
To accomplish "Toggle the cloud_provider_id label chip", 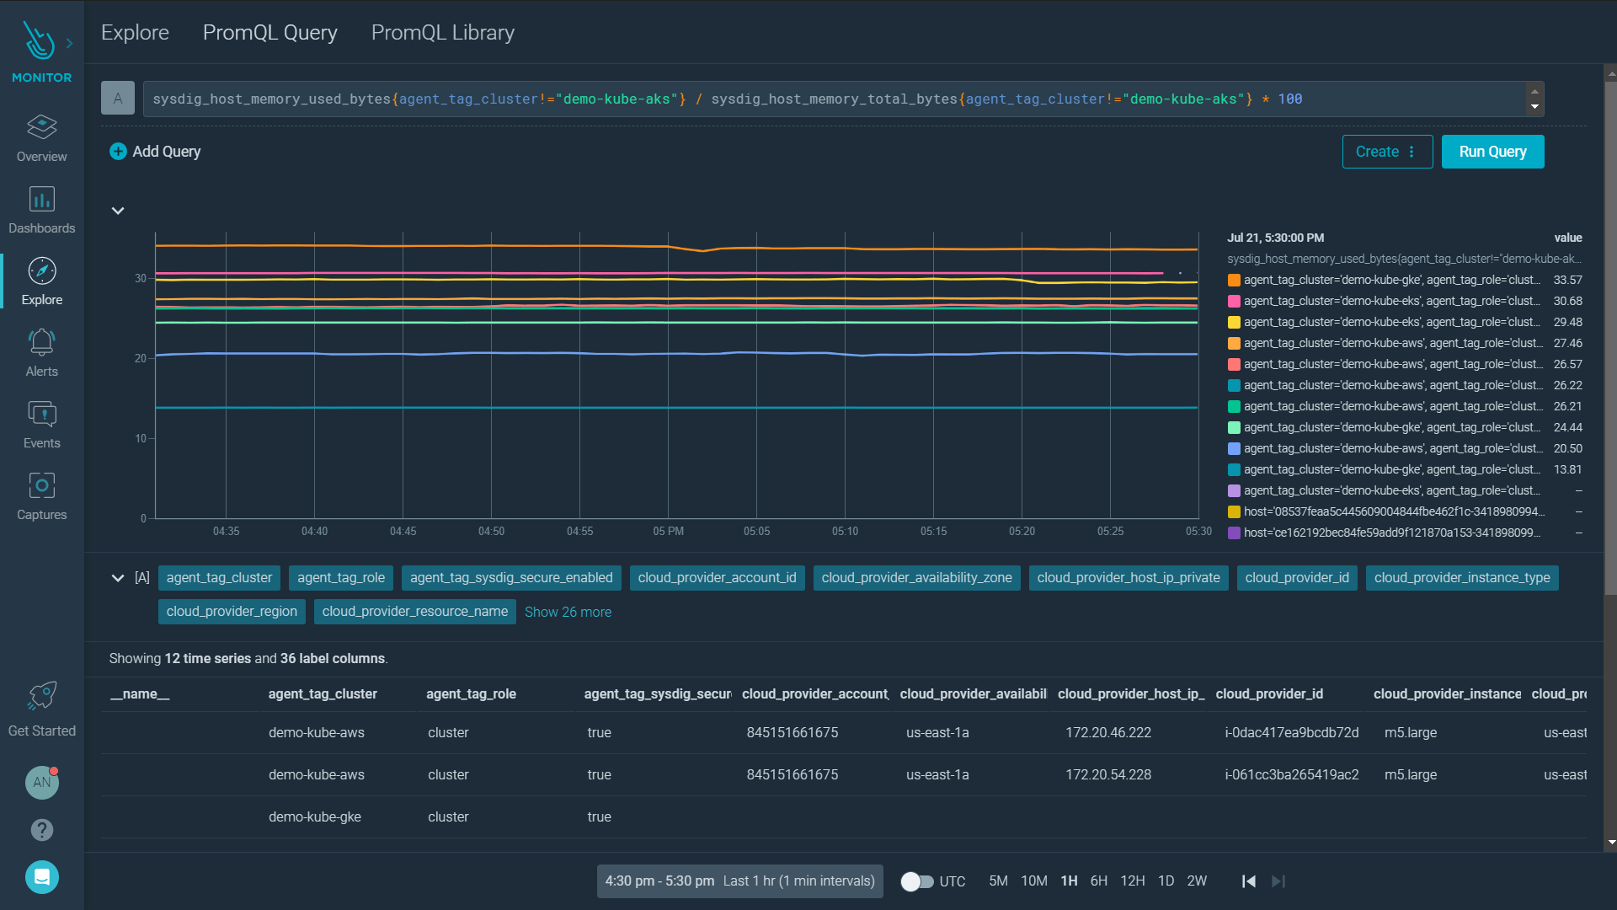I will pos(1297,578).
